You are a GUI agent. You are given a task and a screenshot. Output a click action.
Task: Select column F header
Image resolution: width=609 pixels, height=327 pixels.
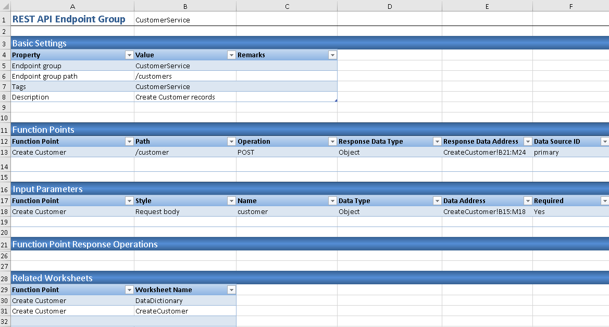pyautogui.click(x=570, y=6)
